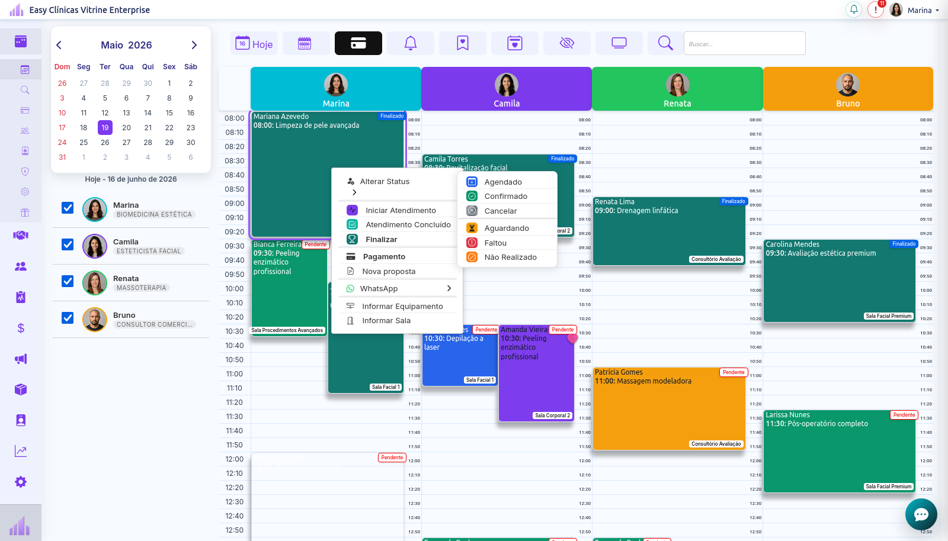Open the calendar heart toolbar icon
The width and height of the screenshot is (948, 541).
click(x=515, y=43)
